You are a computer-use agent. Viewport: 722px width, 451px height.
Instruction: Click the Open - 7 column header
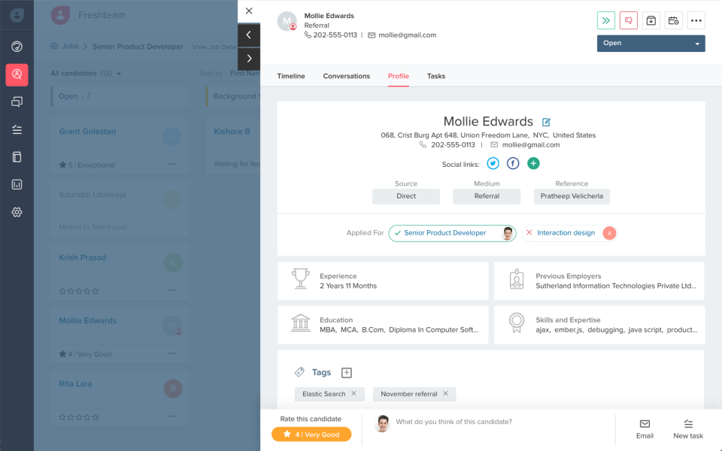pyautogui.click(x=120, y=96)
